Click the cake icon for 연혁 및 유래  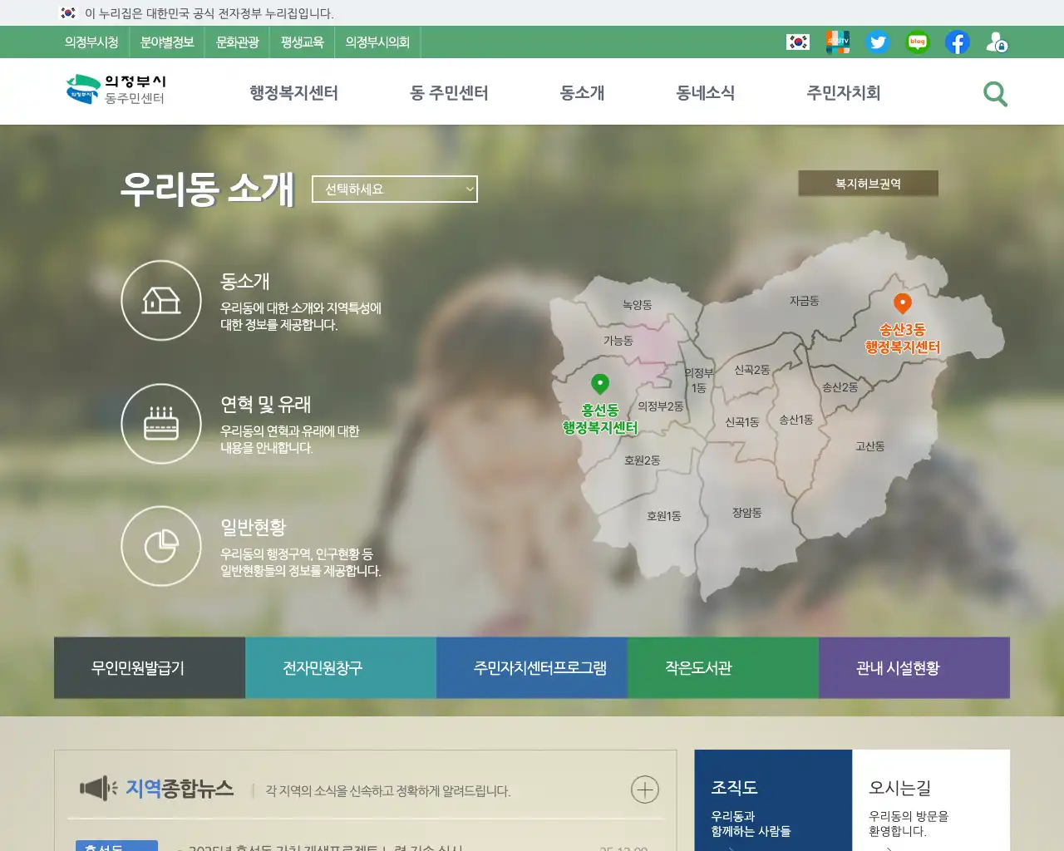(161, 424)
